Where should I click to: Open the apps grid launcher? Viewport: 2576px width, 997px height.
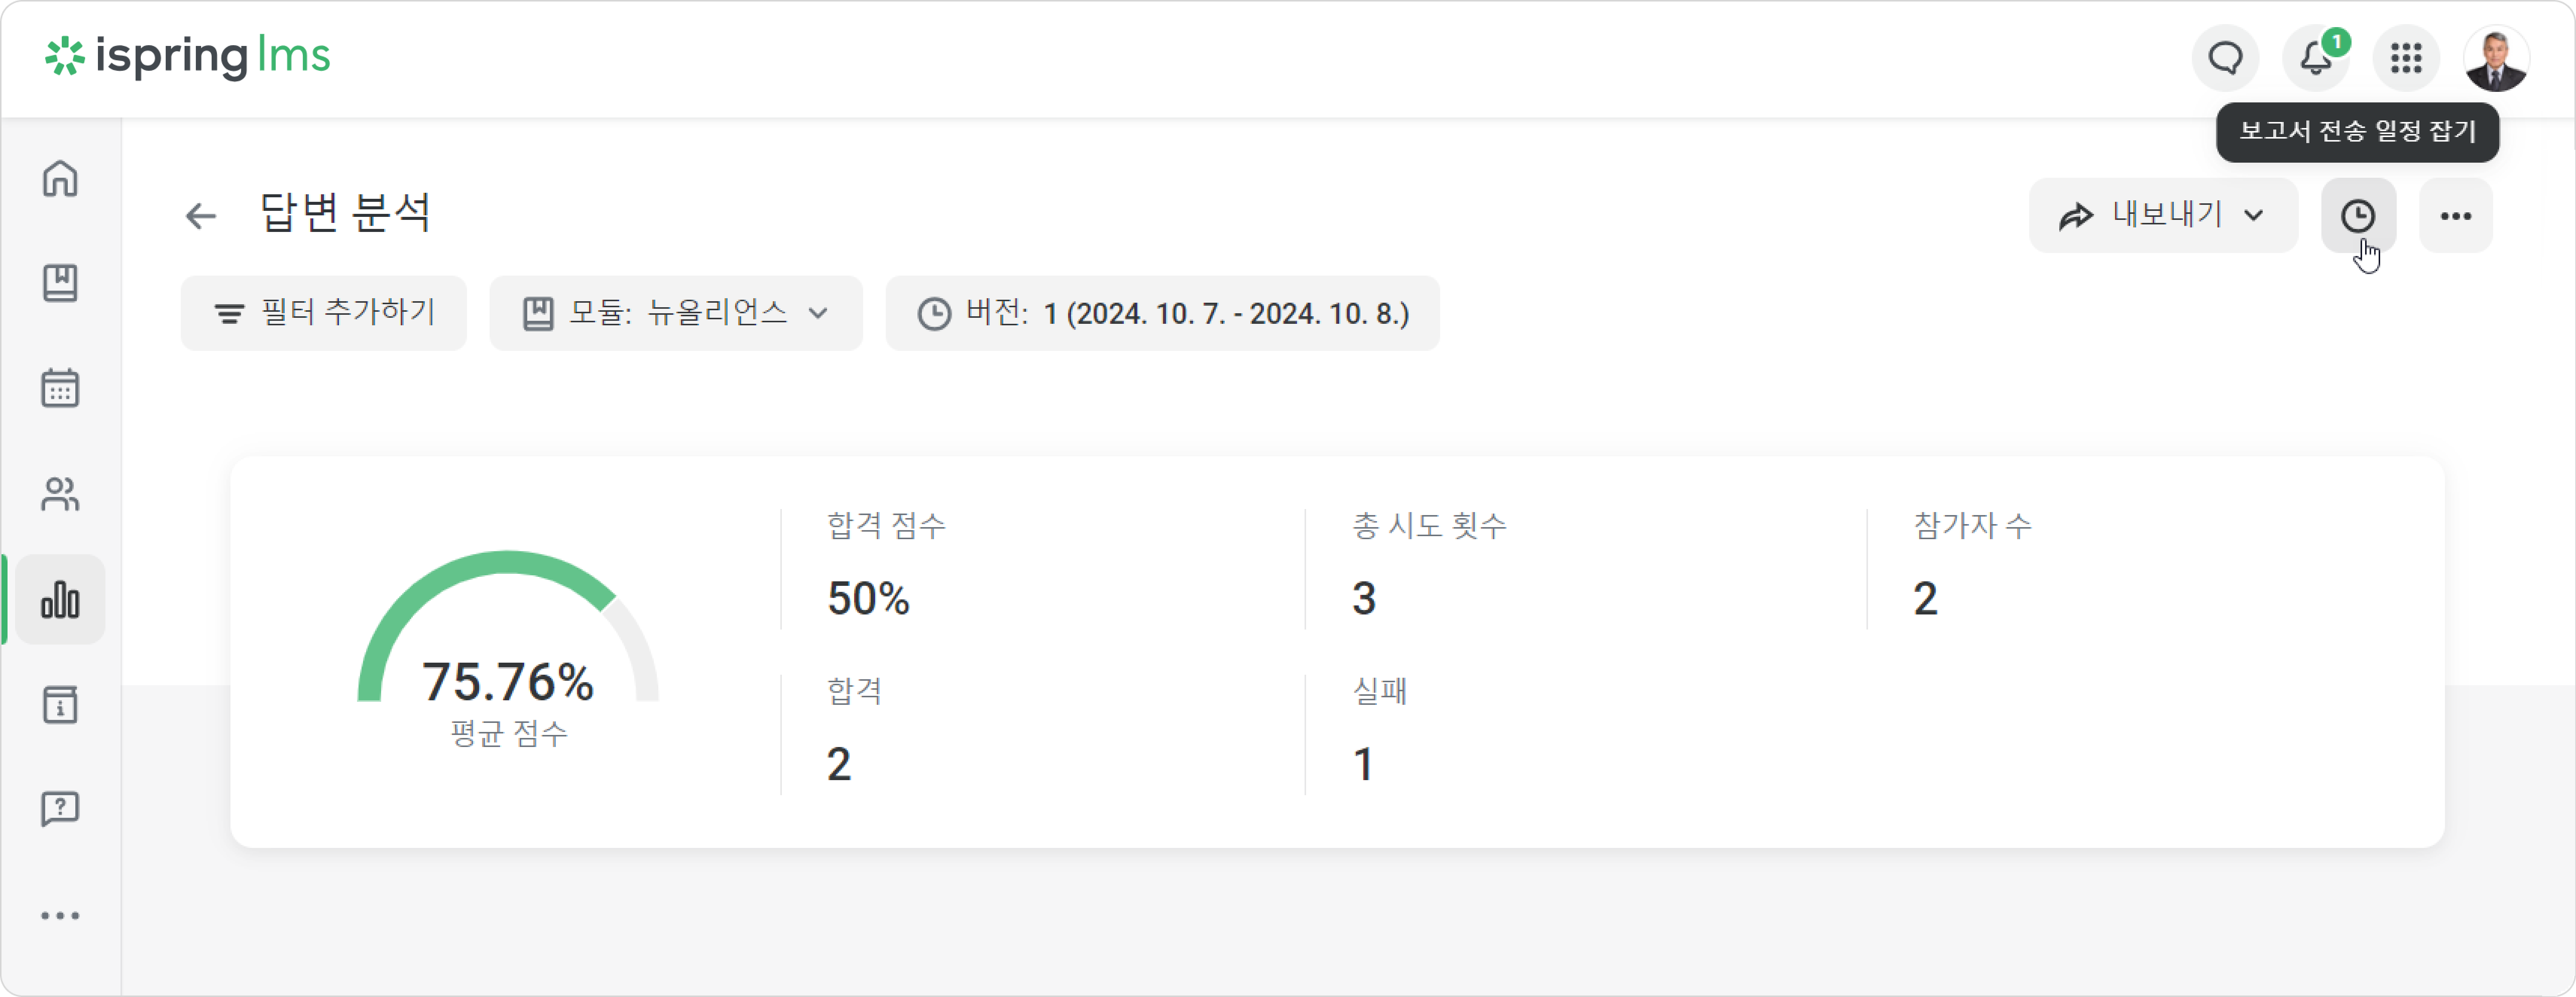tap(2406, 58)
